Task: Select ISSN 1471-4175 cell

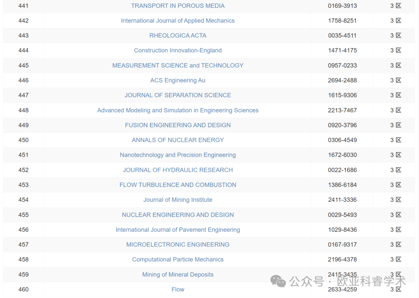Action: (x=342, y=50)
